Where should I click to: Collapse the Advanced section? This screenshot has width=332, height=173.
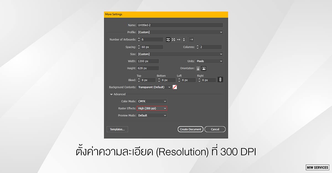pyautogui.click(x=111, y=94)
